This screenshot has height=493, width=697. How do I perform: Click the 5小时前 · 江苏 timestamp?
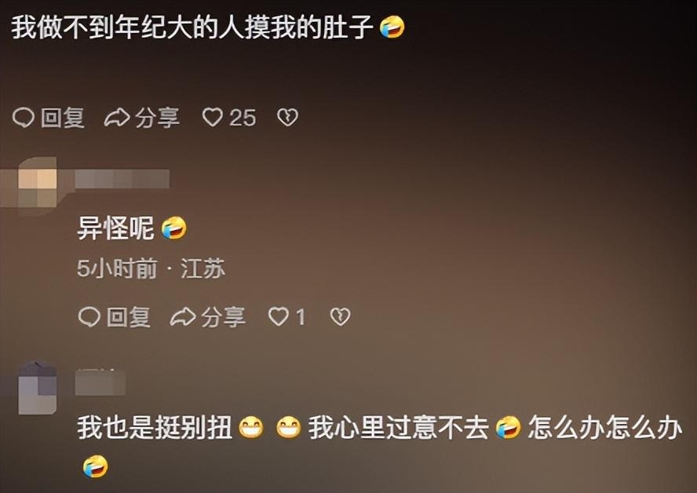pos(151,268)
